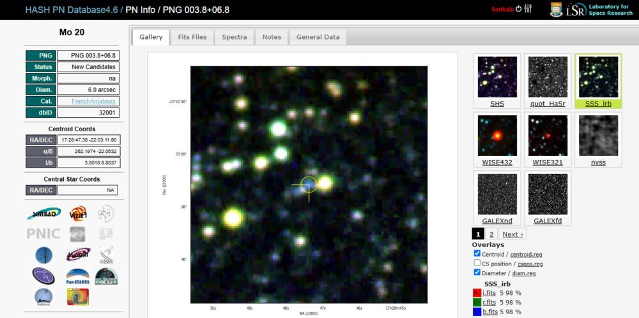Select gallery page 1
This screenshot has height=318, width=639.
[478, 234]
